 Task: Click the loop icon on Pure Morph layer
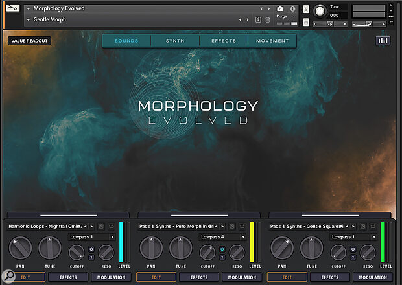242,226
